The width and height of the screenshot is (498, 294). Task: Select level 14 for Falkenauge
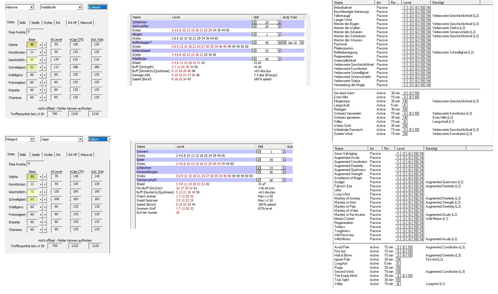(428, 16)
